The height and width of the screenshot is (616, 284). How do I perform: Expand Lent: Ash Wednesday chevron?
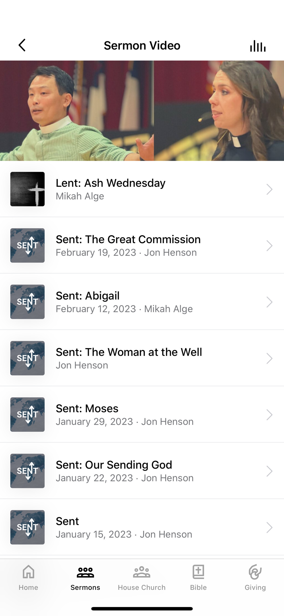pyautogui.click(x=269, y=189)
